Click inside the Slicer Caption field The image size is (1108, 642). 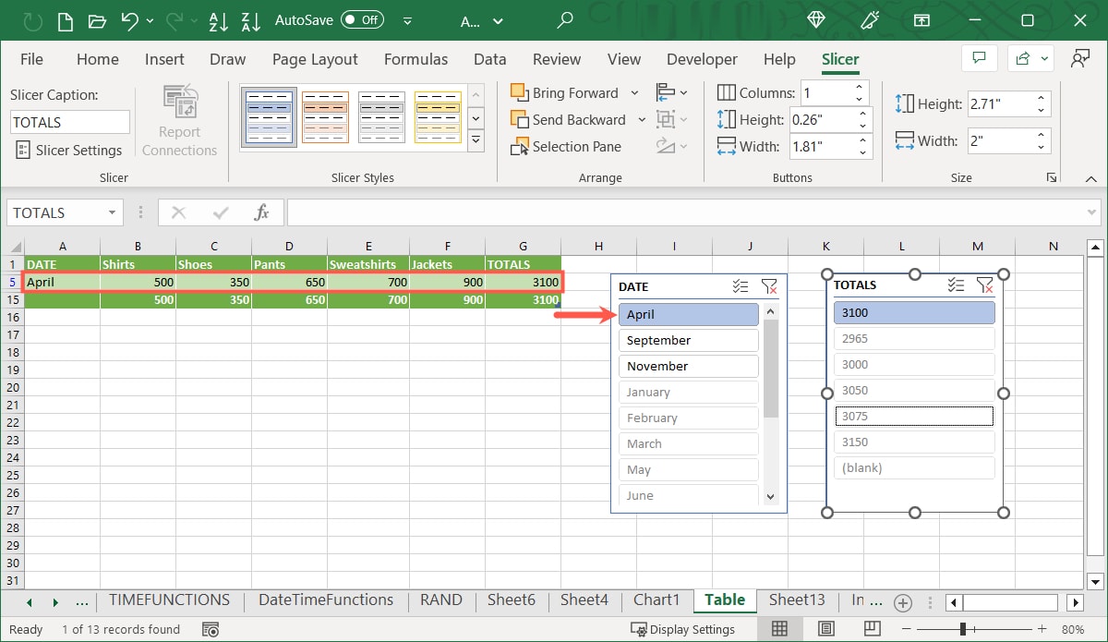coord(69,121)
